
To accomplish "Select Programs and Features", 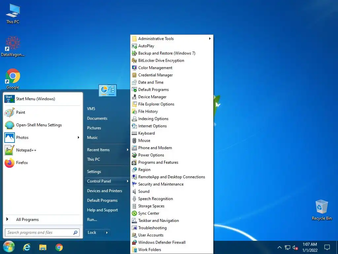I will (172, 162).
